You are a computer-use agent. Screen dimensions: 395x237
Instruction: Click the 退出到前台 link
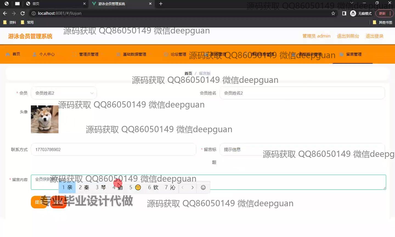348,36
